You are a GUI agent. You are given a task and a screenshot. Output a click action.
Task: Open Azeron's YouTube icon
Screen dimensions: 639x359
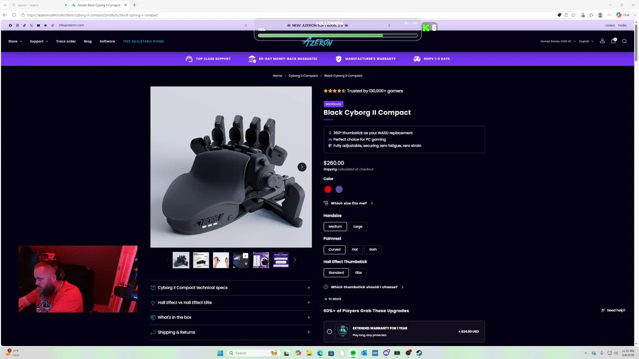click(x=38, y=25)
